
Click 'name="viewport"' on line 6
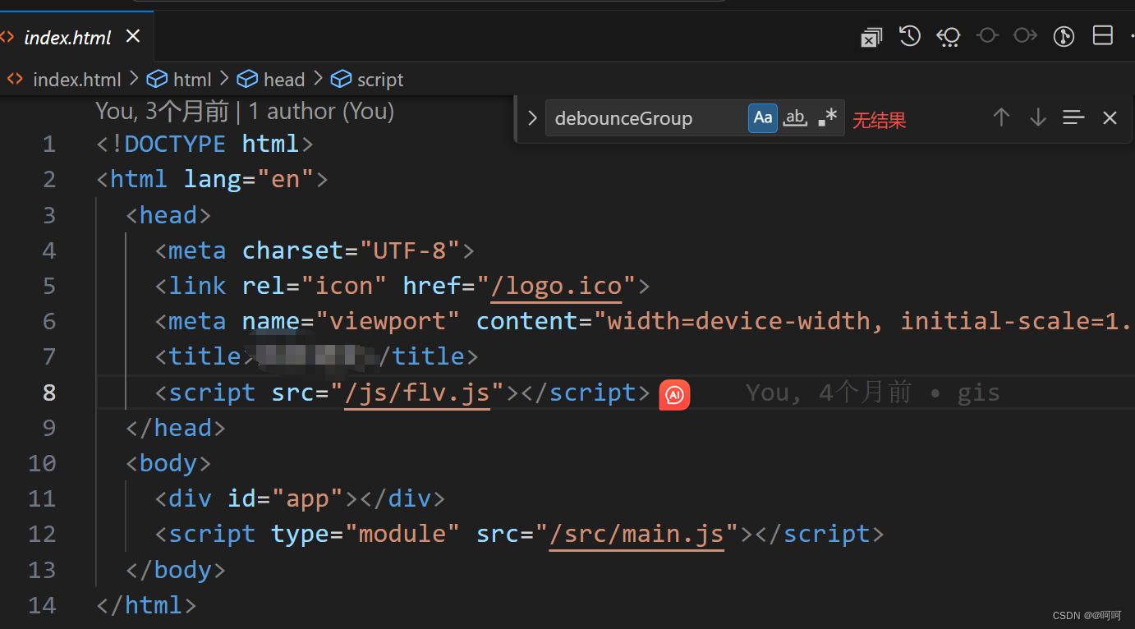352,321
